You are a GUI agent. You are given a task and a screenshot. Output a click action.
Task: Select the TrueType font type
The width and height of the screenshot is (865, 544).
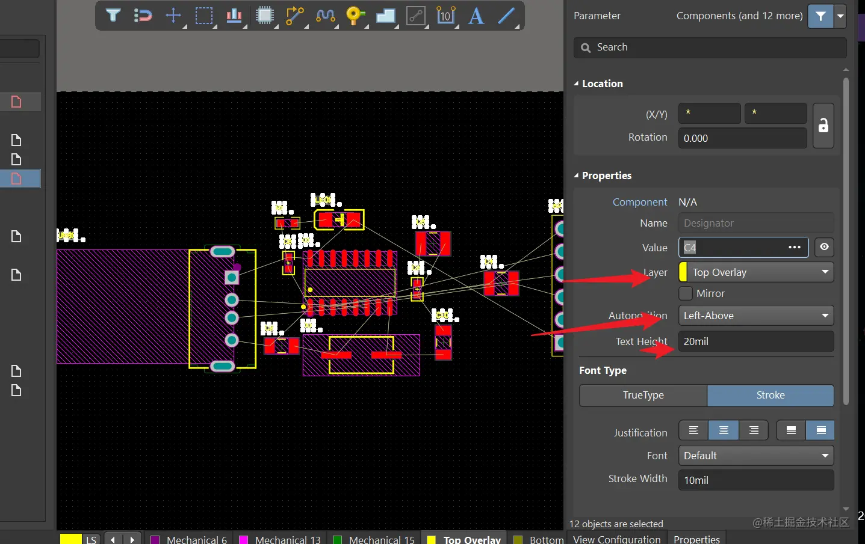[x=643, y=395]
